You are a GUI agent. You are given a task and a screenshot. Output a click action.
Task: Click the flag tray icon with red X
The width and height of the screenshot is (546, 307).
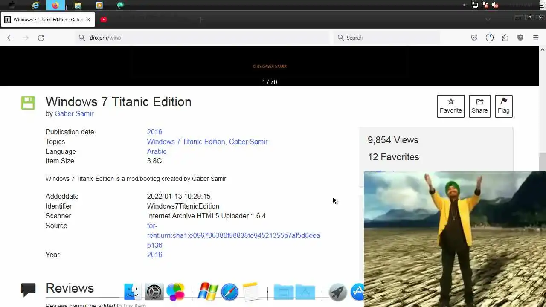(485, 5)
